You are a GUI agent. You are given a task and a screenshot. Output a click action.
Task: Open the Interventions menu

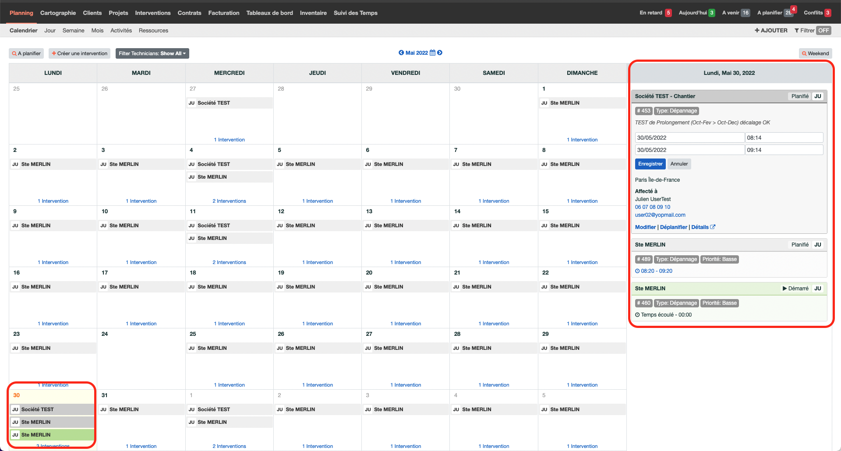153,13
